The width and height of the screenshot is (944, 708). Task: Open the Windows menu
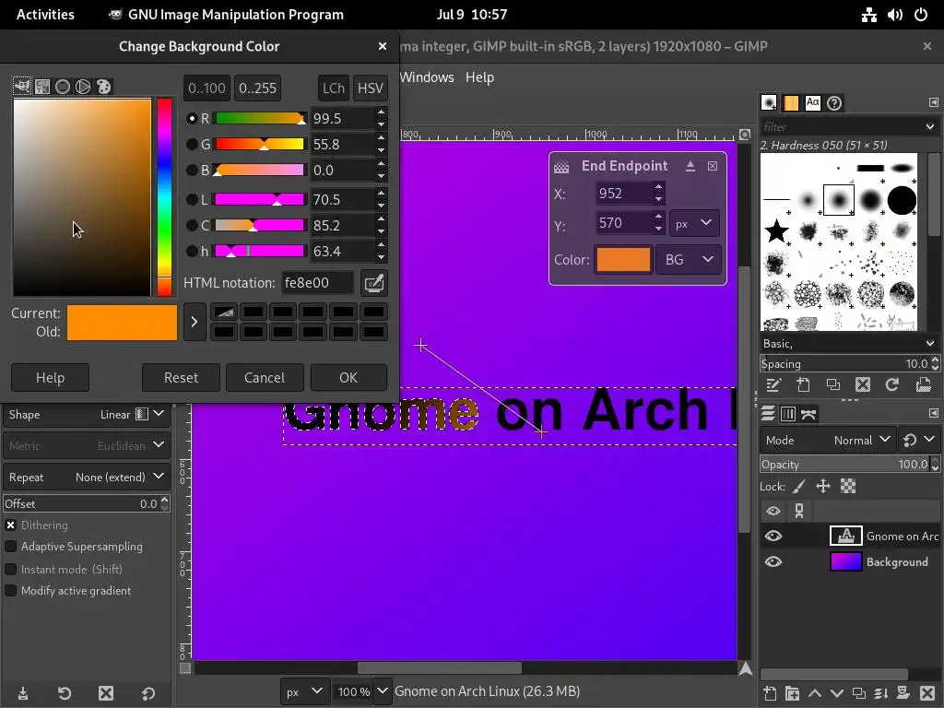click(x=426, y=77)
